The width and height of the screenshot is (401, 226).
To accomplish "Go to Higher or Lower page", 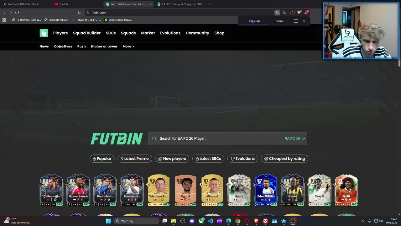I will [104, 46].
